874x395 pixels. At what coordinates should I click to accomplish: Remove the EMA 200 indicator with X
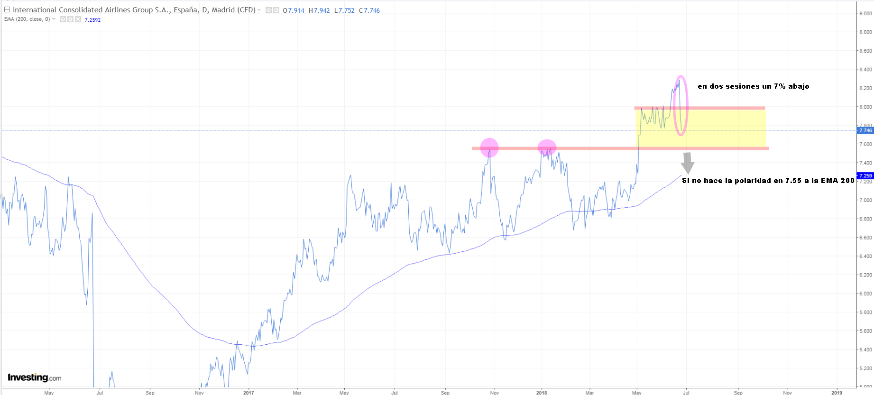[78, 19]
